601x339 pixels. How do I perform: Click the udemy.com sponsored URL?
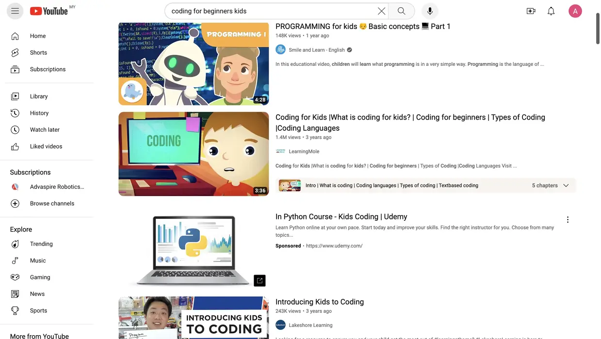[334, 246]
